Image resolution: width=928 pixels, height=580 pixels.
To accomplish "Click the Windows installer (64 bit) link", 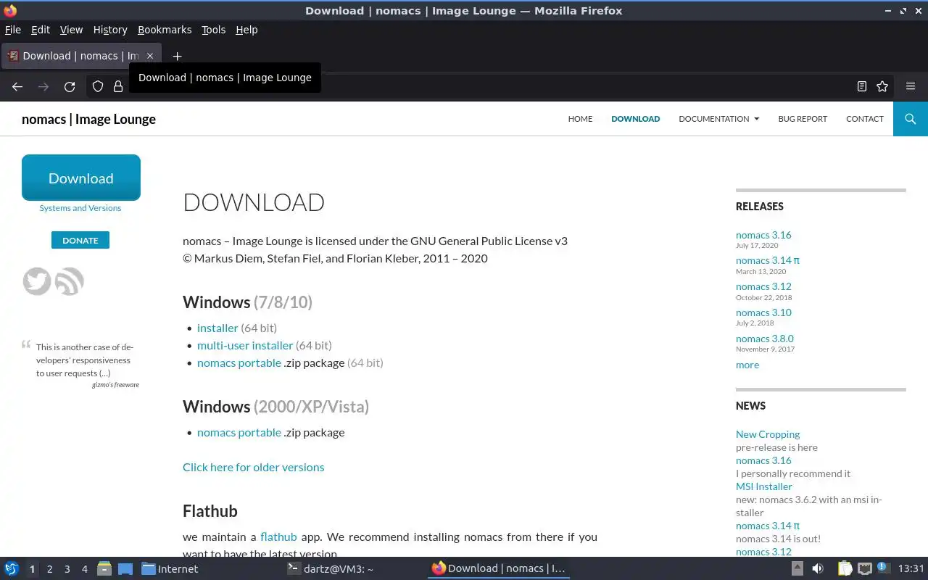I will (217, 328).
